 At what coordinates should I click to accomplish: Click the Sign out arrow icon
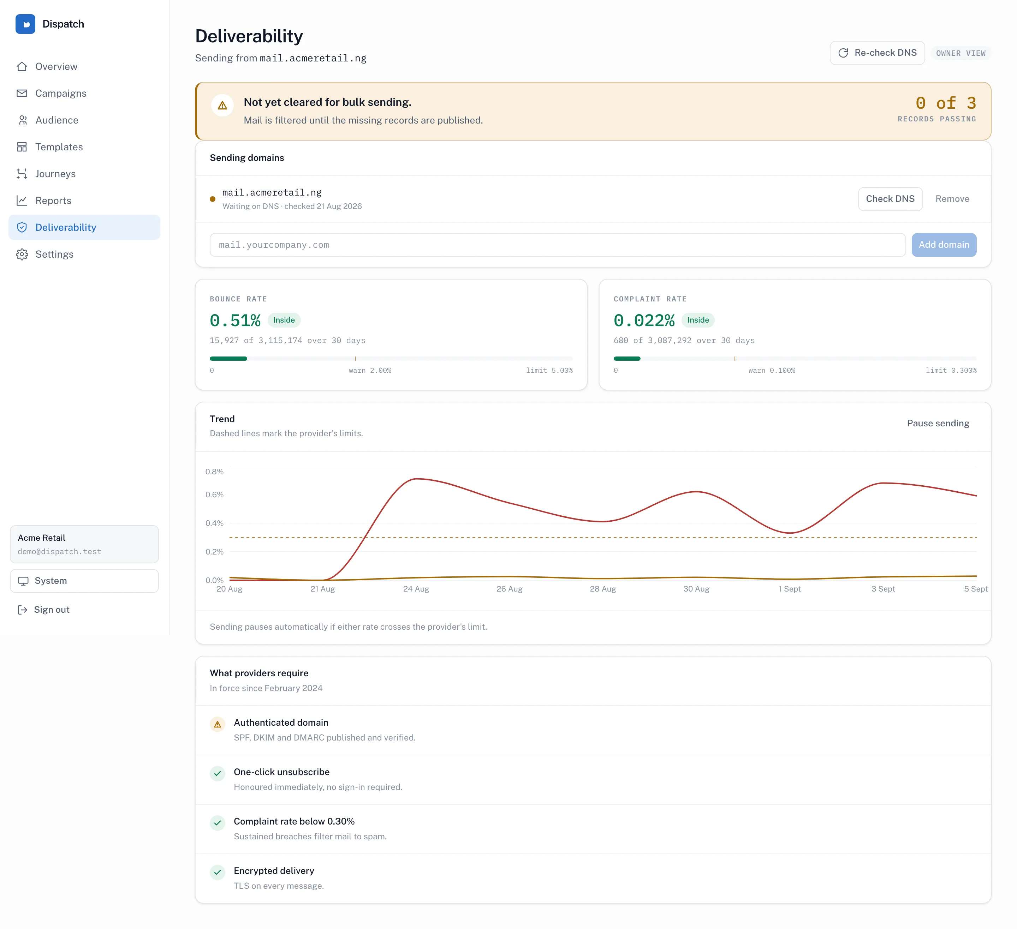coord(23,610)
